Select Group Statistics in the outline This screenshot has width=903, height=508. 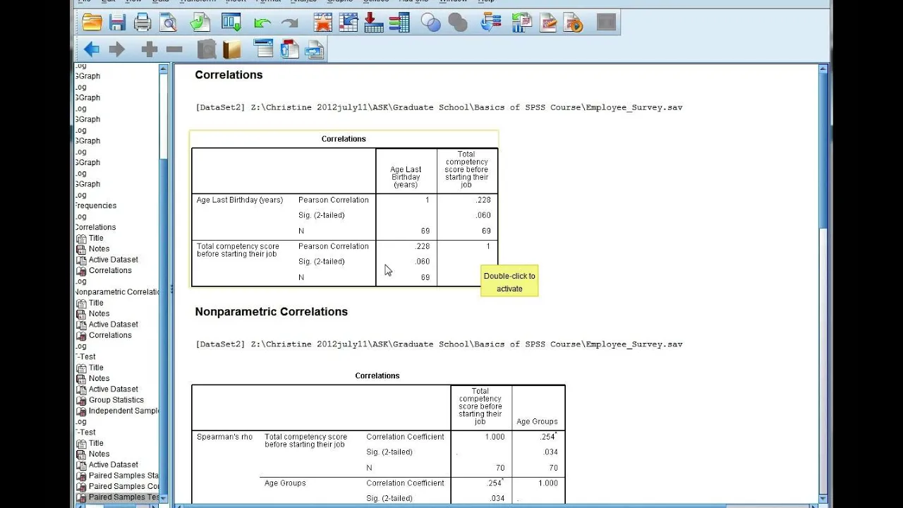coord(116,400)
